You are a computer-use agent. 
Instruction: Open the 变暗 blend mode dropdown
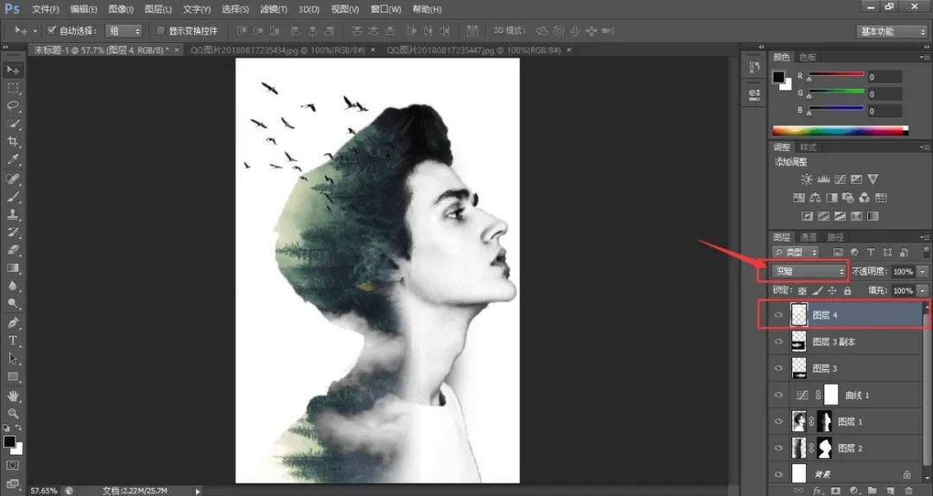click(809, 272)
